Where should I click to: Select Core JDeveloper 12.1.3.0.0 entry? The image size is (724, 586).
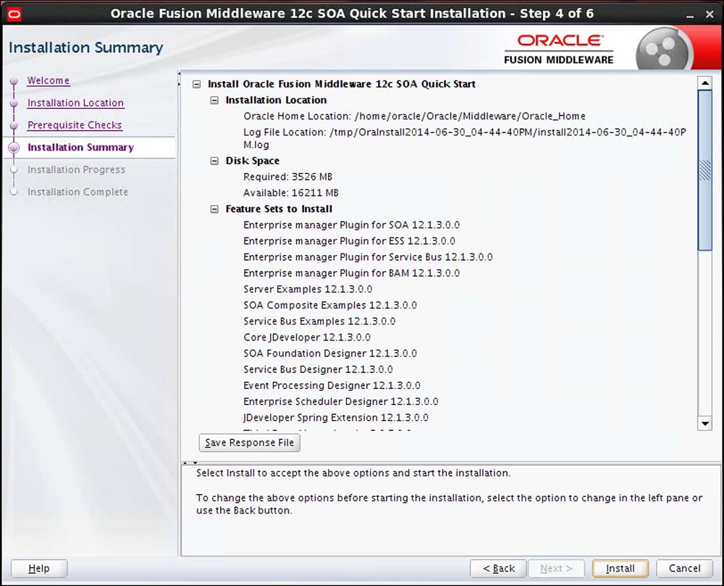[307, 337]
